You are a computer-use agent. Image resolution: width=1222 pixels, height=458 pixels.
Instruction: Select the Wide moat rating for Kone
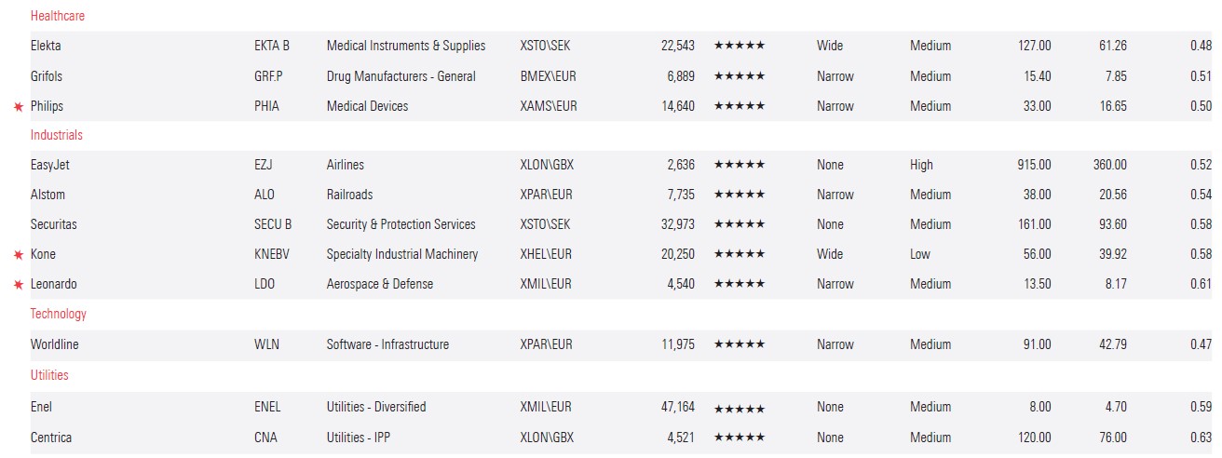coord(830,254)
